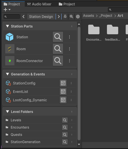Click the EventList scriptable object icon
128x149 pixels.
click(8, 91)
